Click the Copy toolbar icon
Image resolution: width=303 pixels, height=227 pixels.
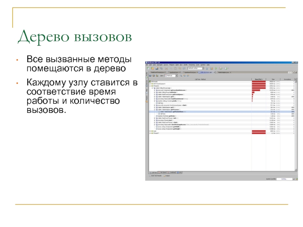click(171, 68)
